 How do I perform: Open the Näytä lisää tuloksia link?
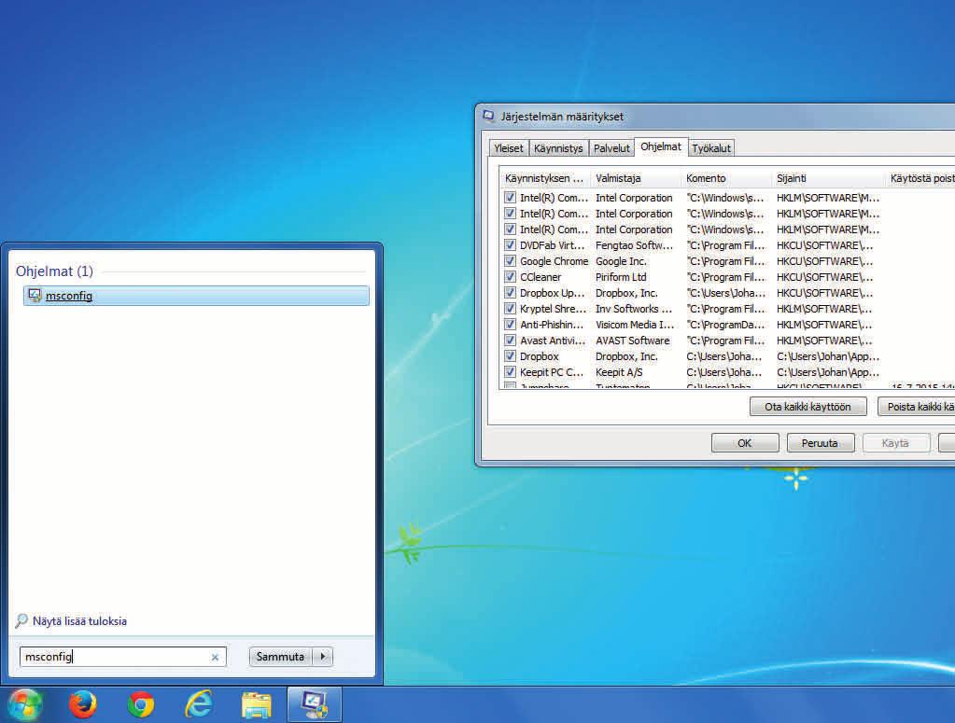79,621
